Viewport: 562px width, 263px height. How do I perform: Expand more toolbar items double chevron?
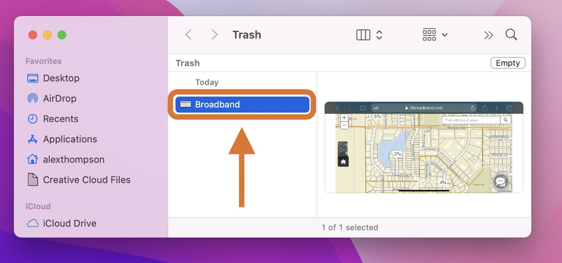(x=488, y=35)
